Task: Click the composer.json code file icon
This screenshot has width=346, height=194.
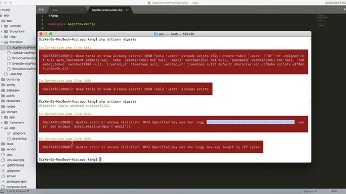Action: [3, 182]
